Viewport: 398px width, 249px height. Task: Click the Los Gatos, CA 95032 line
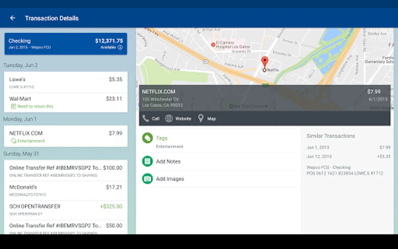coord(162,105)
